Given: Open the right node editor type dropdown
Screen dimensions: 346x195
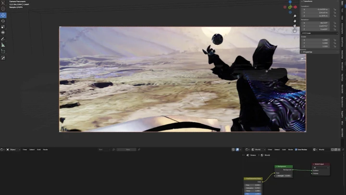Looking at the screenshot, I should click(247, 150).
